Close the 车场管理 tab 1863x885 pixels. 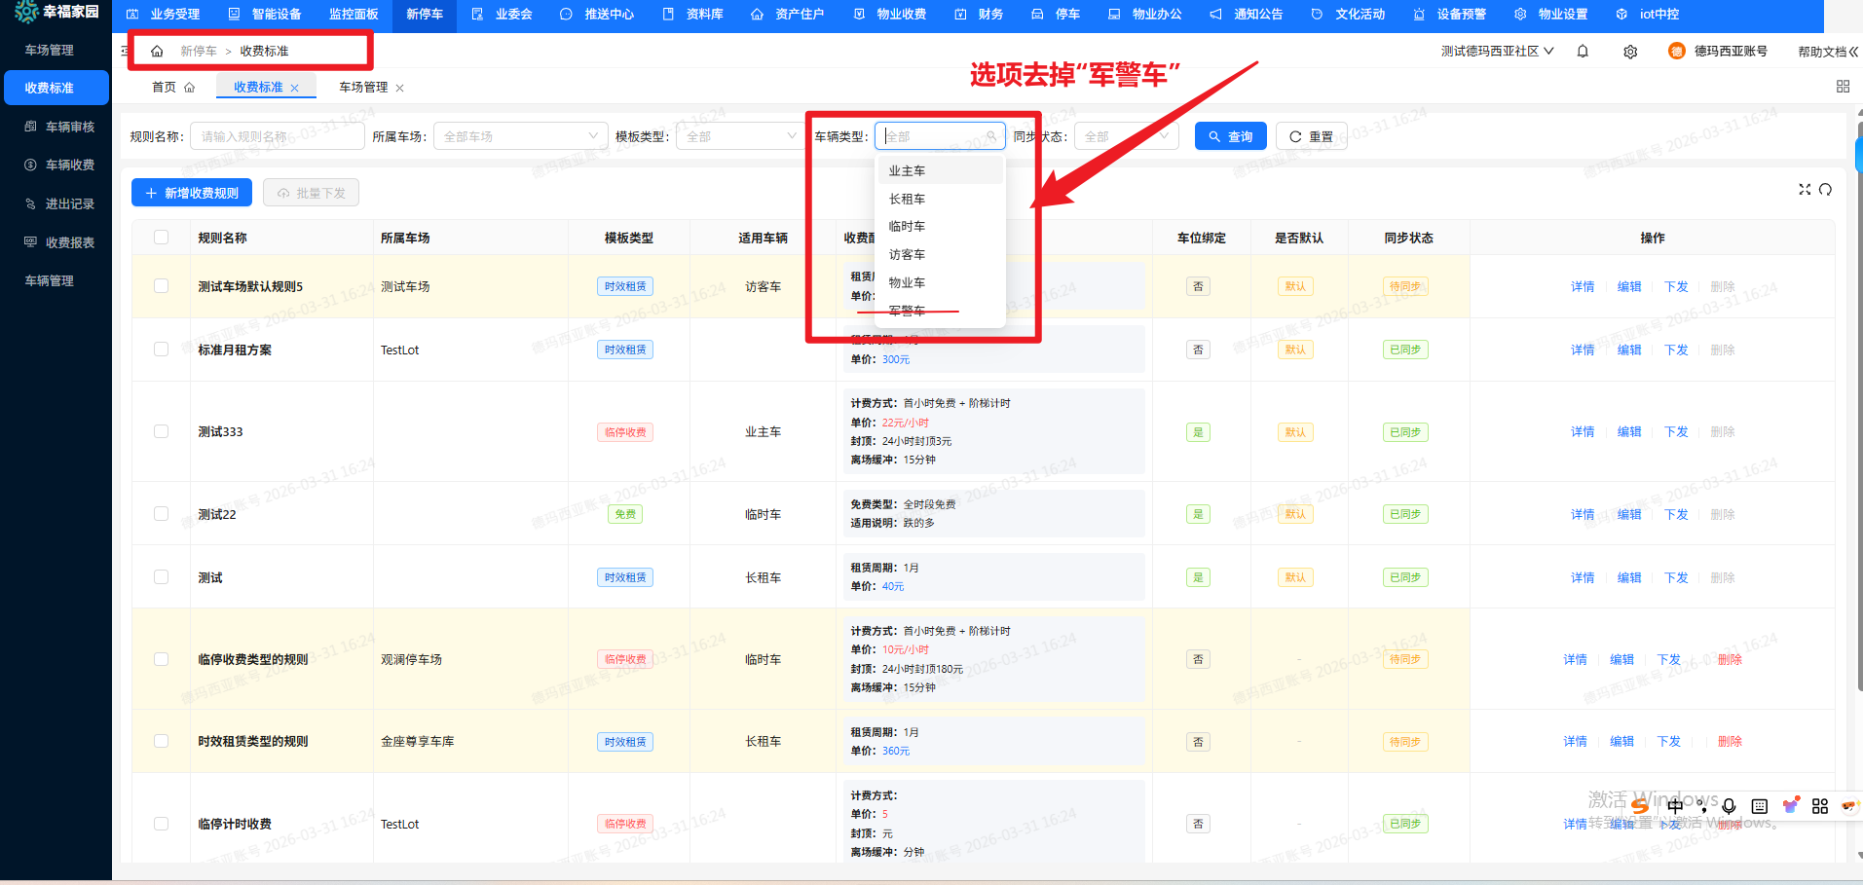[400, 89]
